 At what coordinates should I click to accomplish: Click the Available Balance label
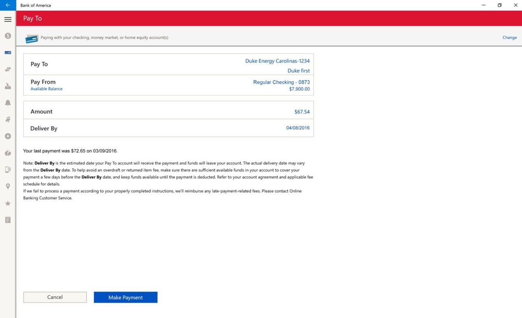[46, 89]
